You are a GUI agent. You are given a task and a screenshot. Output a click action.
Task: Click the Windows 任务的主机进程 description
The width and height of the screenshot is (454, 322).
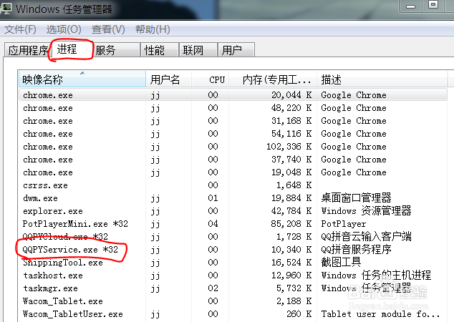376,275
